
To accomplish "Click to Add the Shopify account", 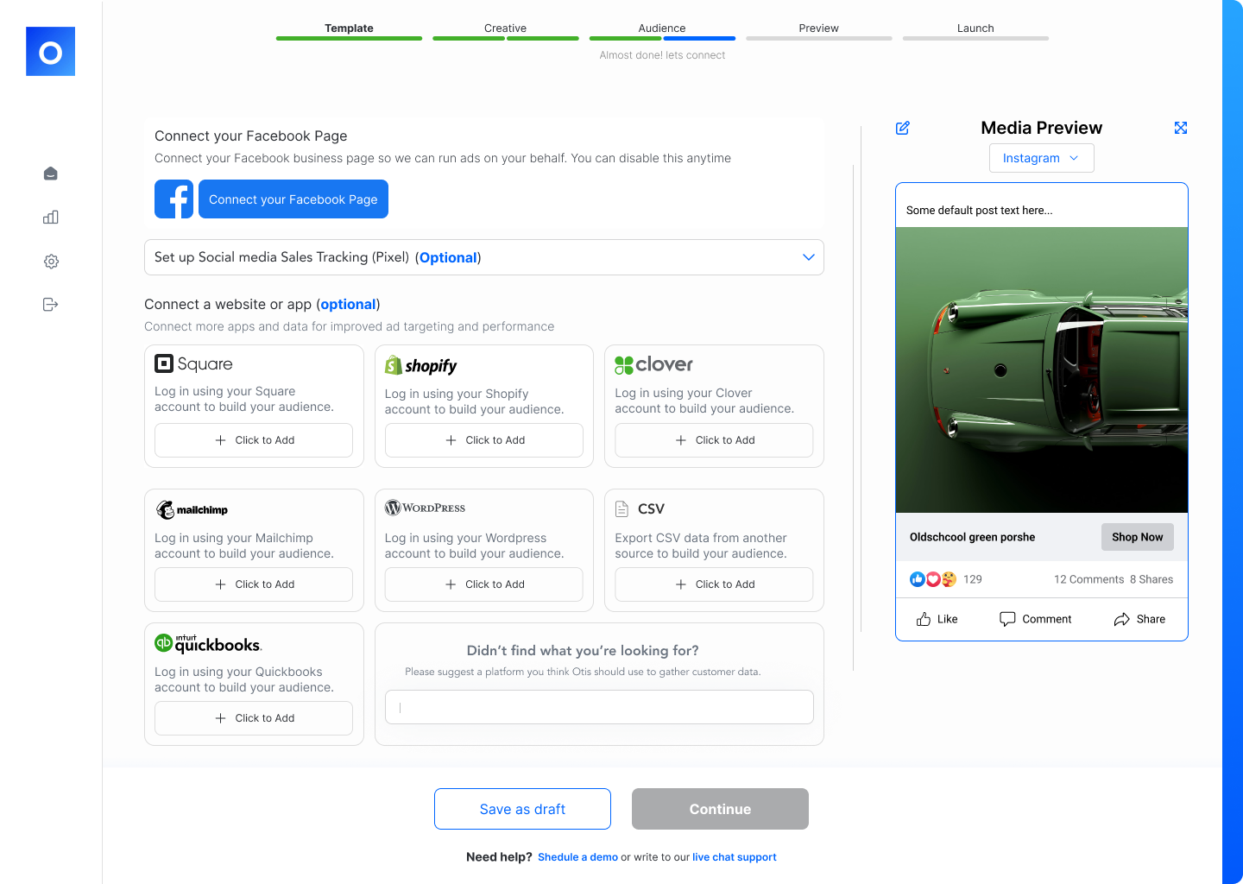I will click(x=484, y=440).
